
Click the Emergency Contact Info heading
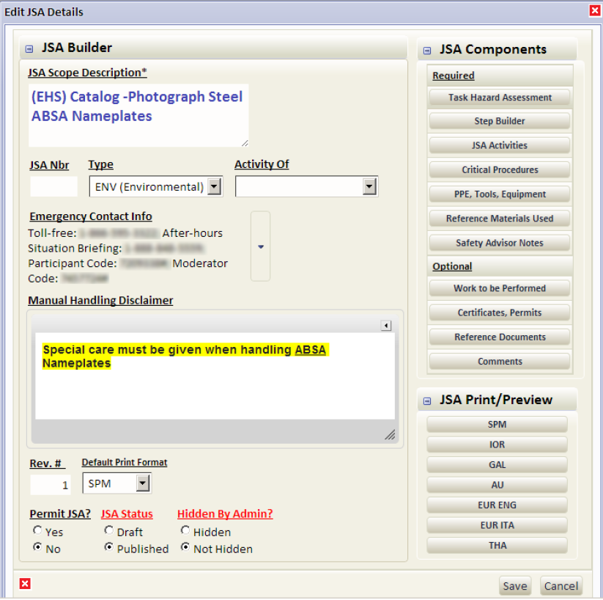tap(91, 216)
